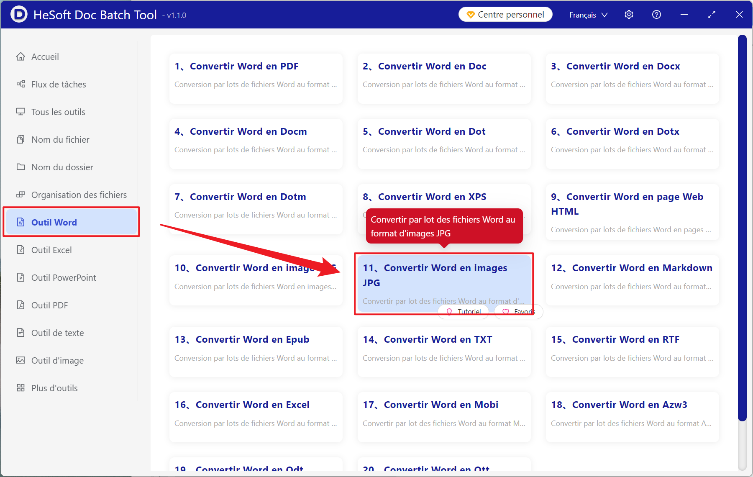Click the Tous les outils monitor icon
This screenshot has width=753, height=477.
20,112
